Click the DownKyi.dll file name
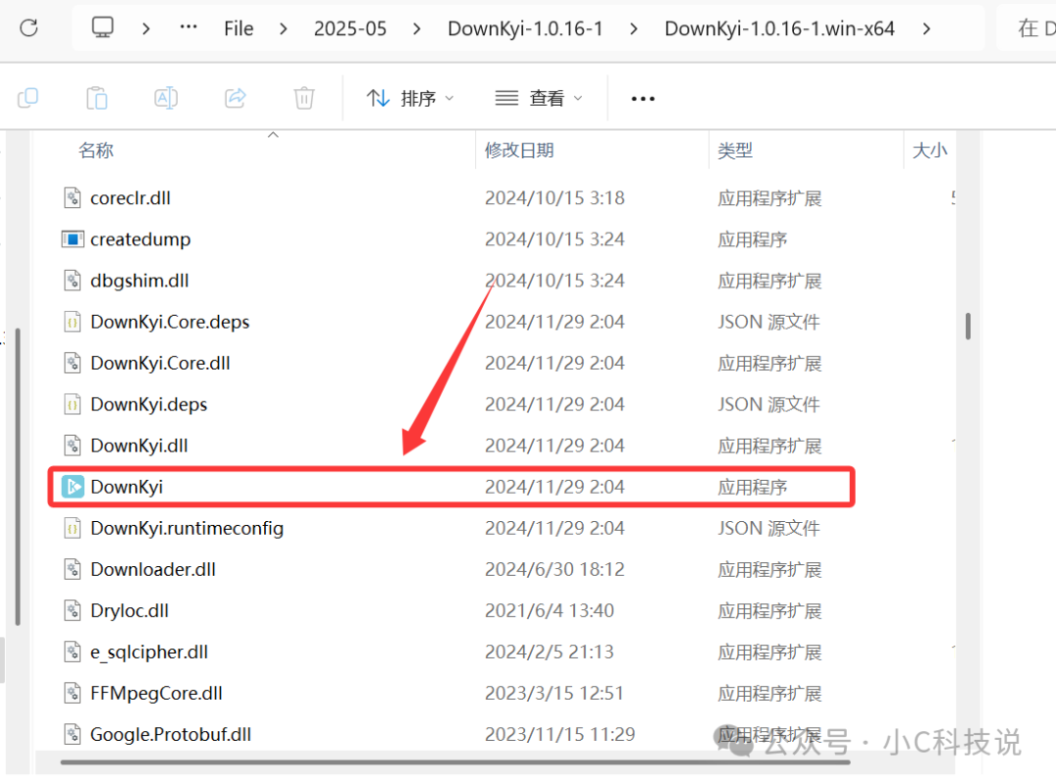The image size is (1056, 784). pyautogui.click(x=140, y=445)
